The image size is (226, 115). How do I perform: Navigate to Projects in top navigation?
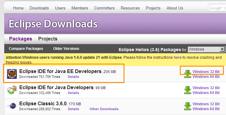coord(153,8)
